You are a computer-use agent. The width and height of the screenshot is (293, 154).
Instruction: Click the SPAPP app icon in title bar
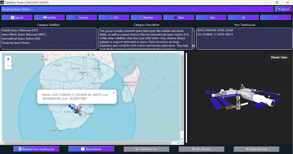coord(2,3)
